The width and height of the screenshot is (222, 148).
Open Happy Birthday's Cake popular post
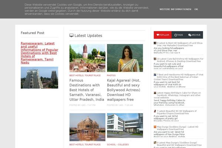tap(177, 95)
